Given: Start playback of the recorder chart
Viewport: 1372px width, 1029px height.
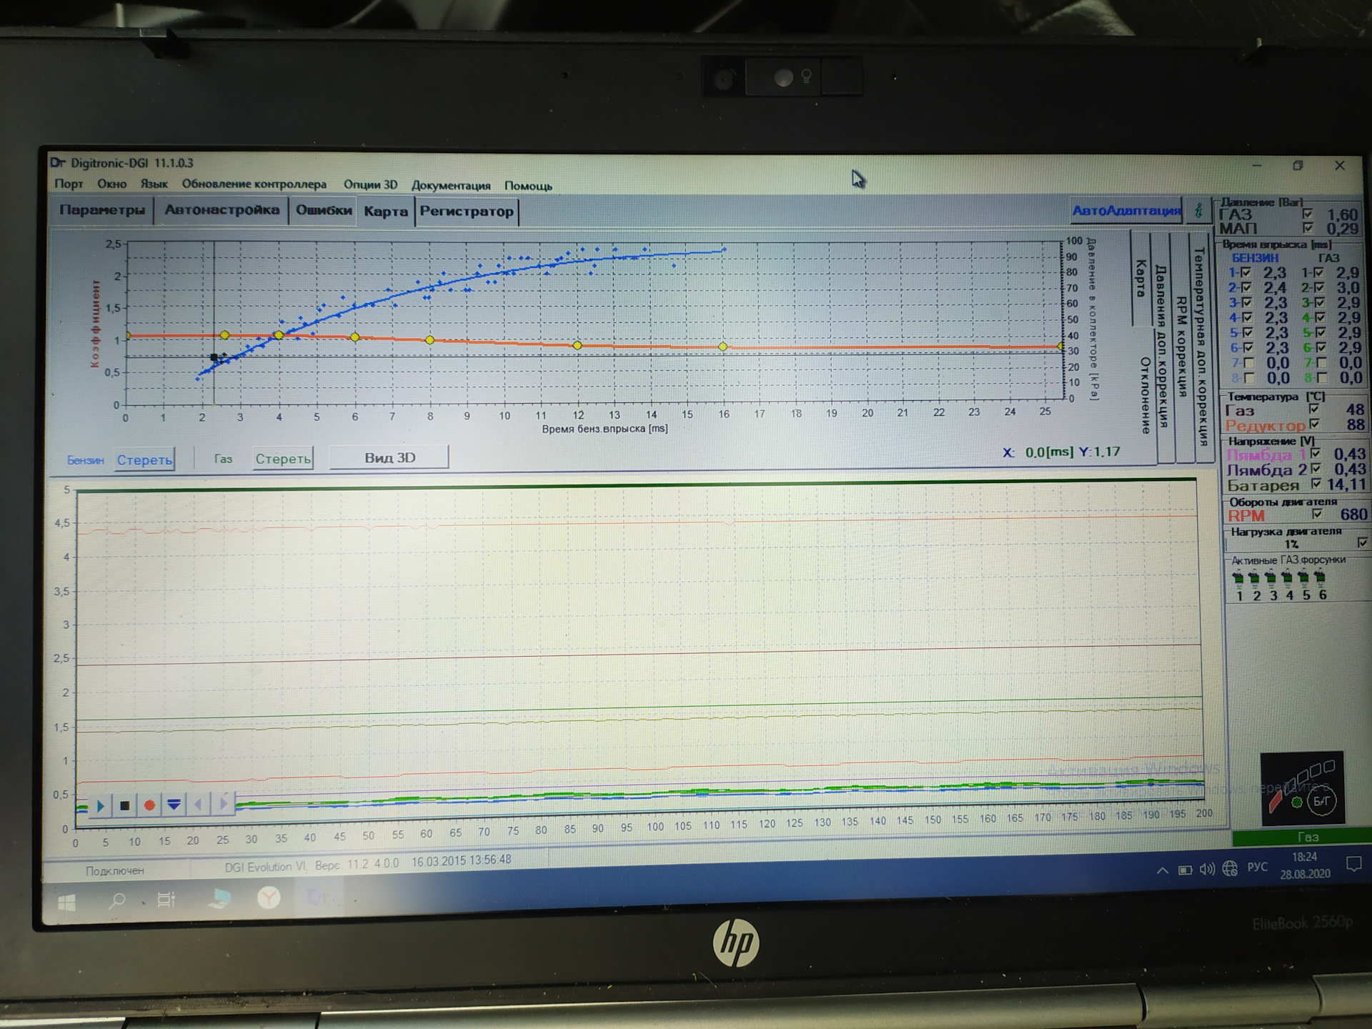Looking at the screenshot, I should 100,806.
